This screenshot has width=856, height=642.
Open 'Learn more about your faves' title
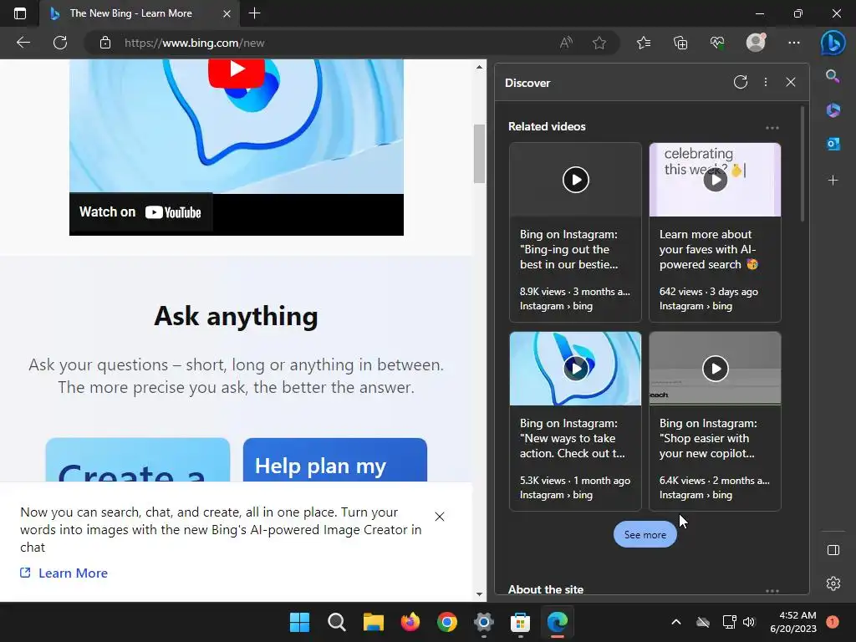708,249
